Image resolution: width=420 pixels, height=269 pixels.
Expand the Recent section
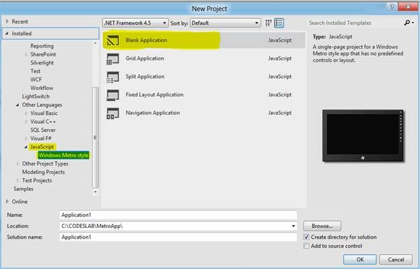[x=7, y=22]
